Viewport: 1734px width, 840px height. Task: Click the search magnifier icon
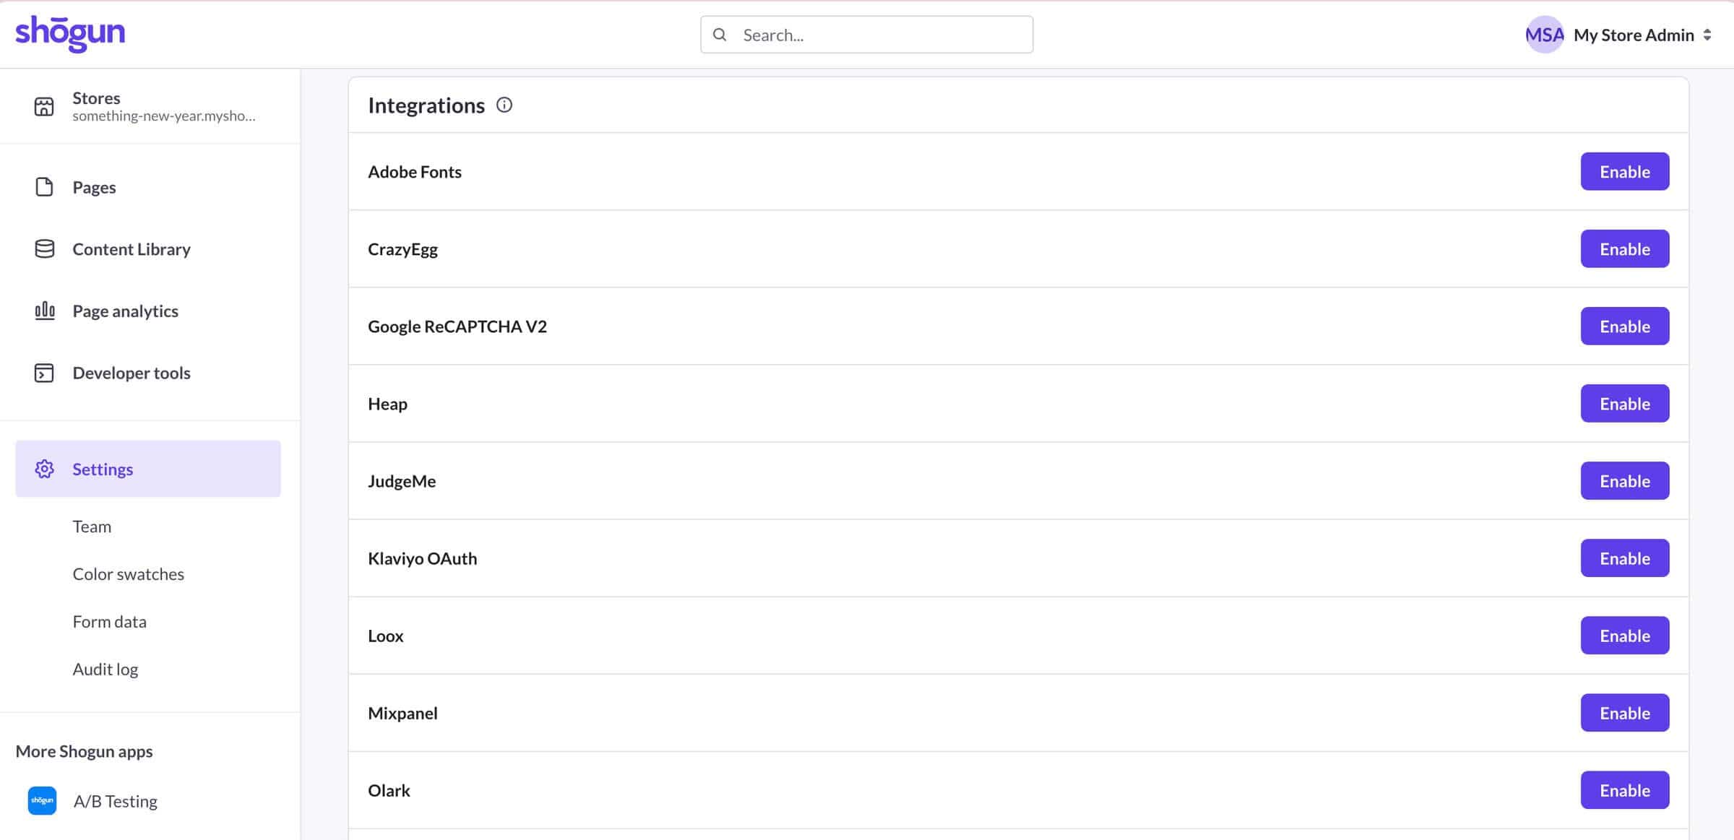(x=720, y=35)
